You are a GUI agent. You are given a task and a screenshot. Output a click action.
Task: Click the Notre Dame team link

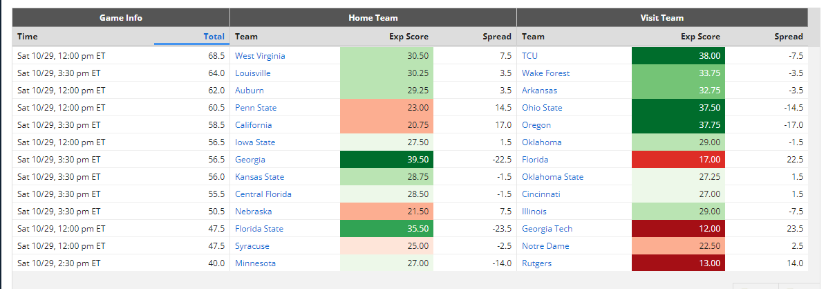pyautogui.click(x=544, y=245)
